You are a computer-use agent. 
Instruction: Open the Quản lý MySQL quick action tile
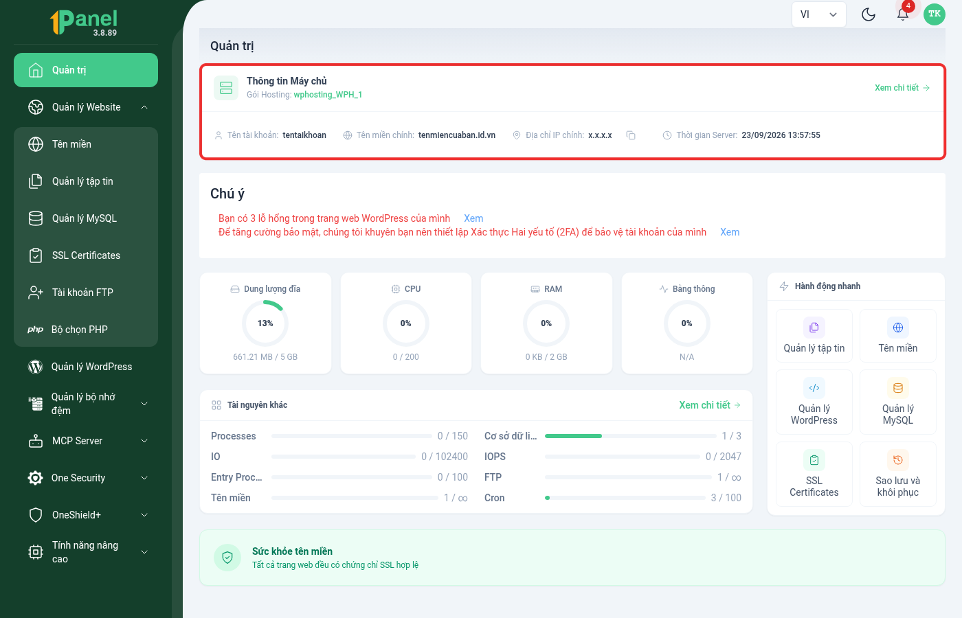898,402
